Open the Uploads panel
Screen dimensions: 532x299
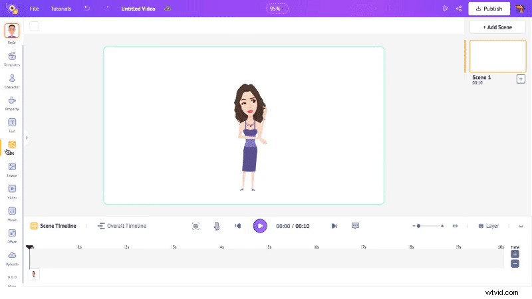click(12, 258)
